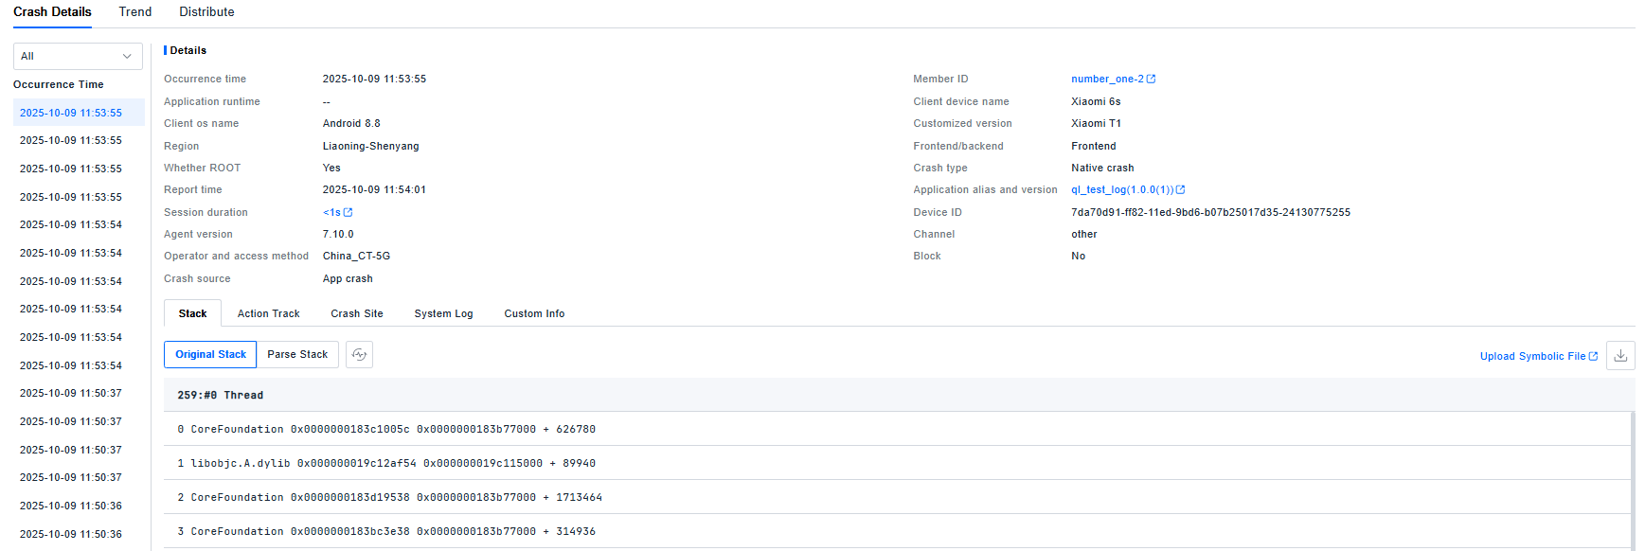
Task: Select the Original Stack toggle
Action: [210, 355]
